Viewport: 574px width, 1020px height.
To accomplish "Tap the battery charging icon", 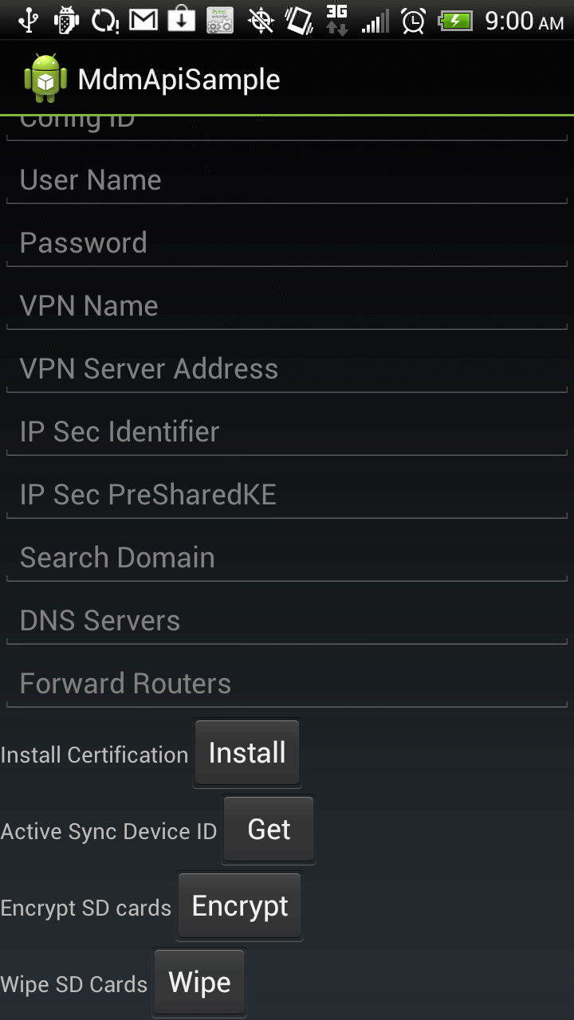I will point(455,21).
